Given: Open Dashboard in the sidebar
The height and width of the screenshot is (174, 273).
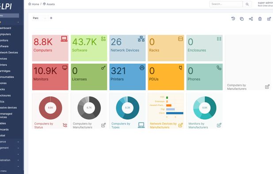Looking at the screenshot, I should pos(6,28).
